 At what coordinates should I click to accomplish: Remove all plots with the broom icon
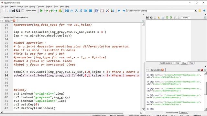159,17
